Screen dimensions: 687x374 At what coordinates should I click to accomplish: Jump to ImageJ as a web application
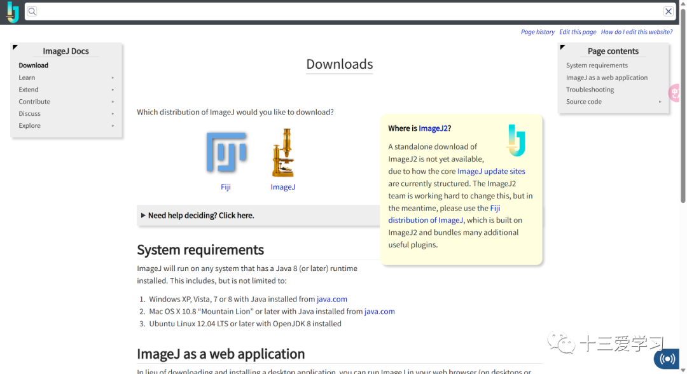[606, 78]
